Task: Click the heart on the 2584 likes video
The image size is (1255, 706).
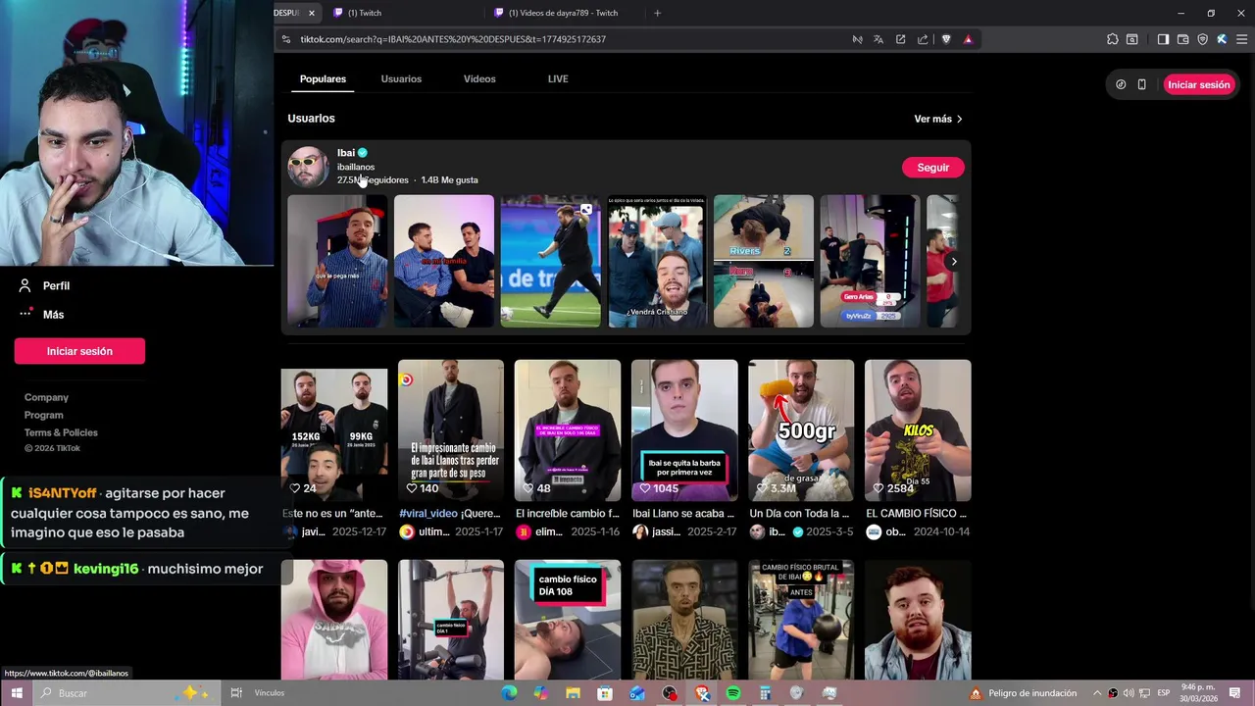Action: pyautogui.click(x=878, y=488)
